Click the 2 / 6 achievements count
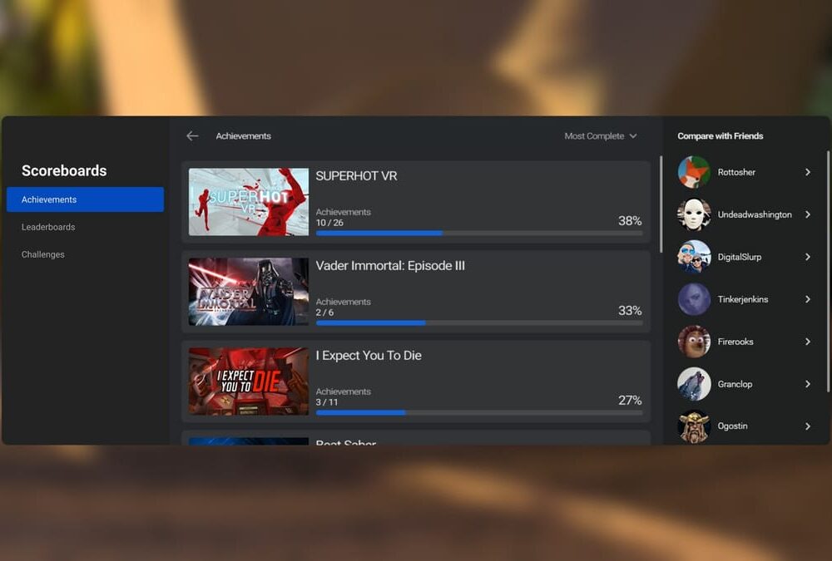This screenshot has width=832, height=561. (x=324, y=312)
